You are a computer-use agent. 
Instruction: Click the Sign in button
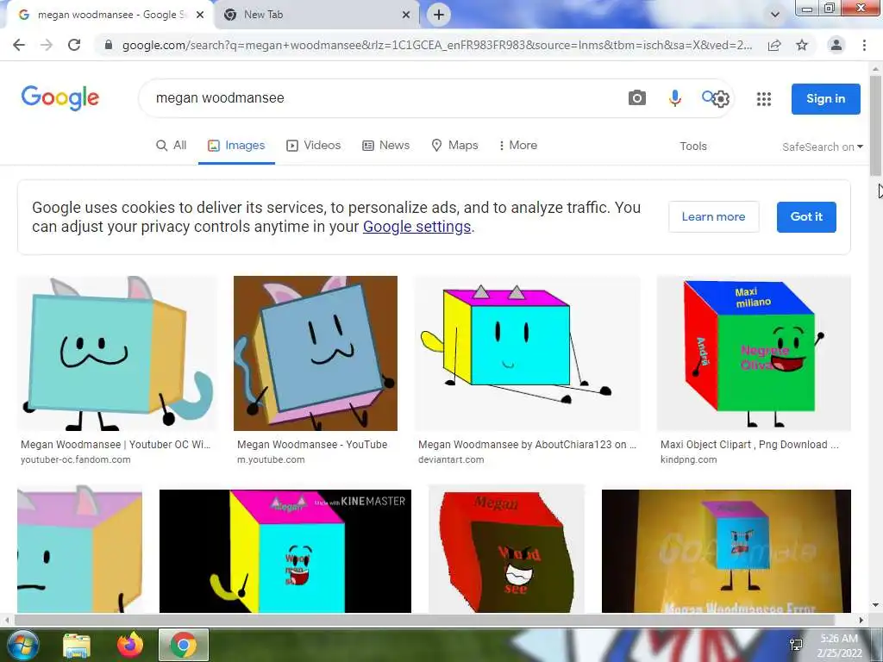coord(825,98)
